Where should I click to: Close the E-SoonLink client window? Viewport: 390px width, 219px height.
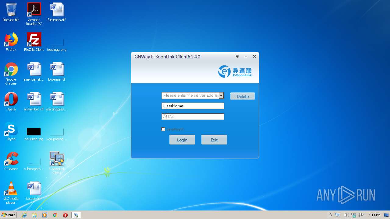pyautogui.click(x=254, y=57)
